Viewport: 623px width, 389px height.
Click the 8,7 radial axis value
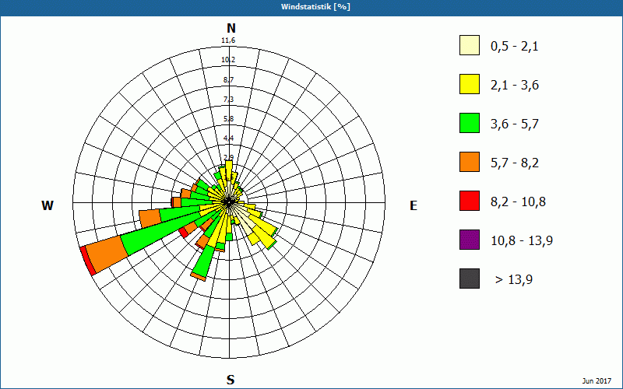(x=228, y=80)
